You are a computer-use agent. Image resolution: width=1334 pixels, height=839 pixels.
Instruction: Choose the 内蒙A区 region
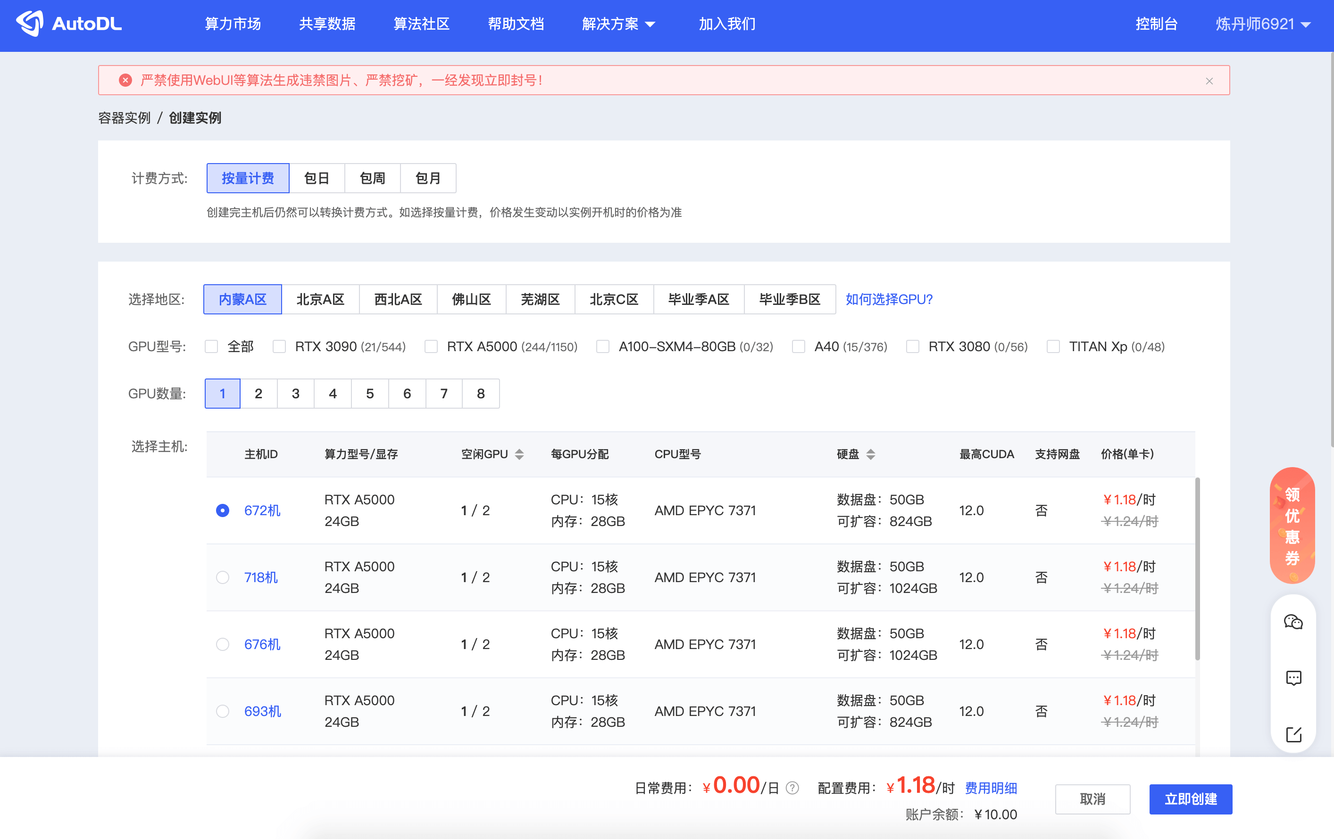pos(242,299)
